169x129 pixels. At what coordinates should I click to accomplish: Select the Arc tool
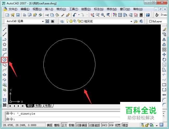[x=4, y=54]
